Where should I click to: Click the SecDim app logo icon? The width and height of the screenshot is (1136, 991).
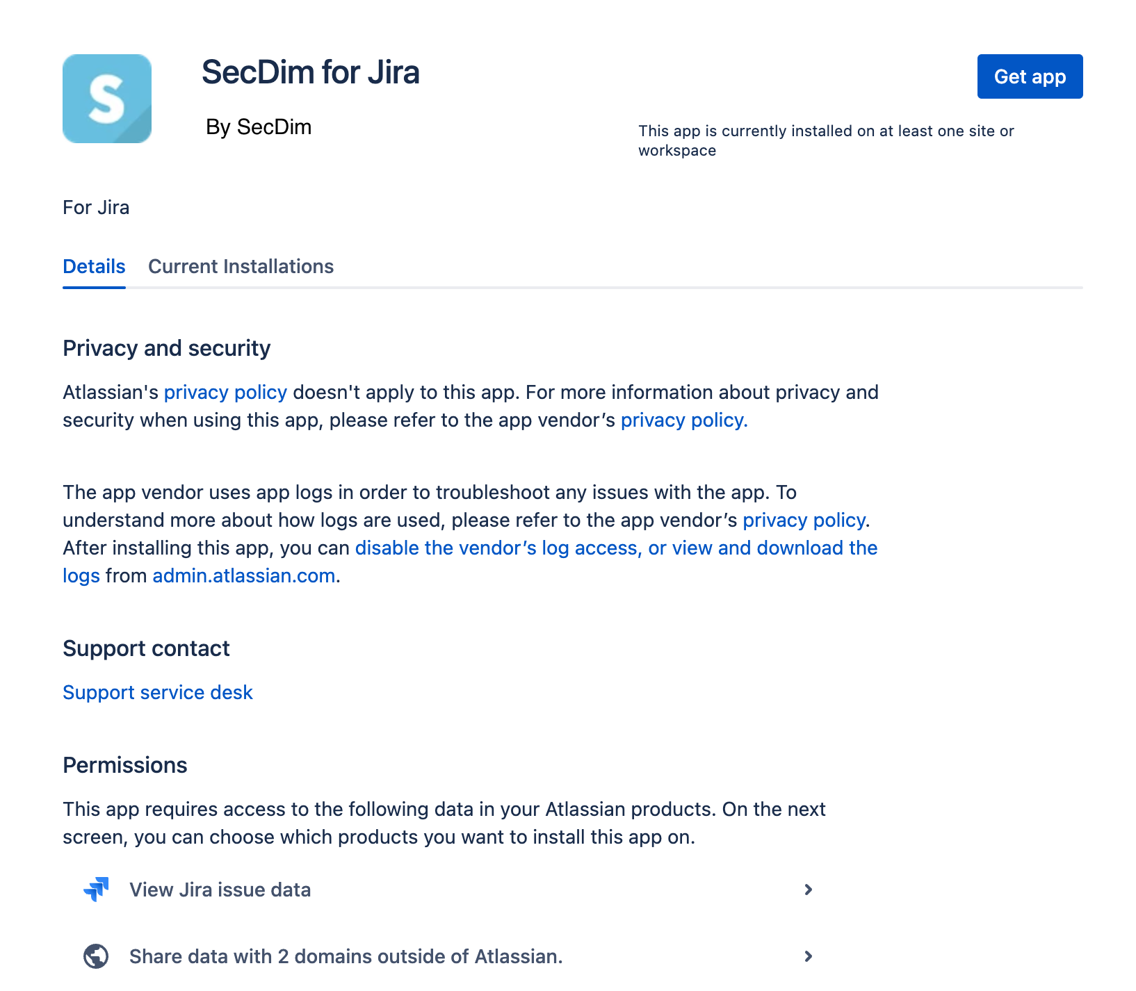[107, 97]
